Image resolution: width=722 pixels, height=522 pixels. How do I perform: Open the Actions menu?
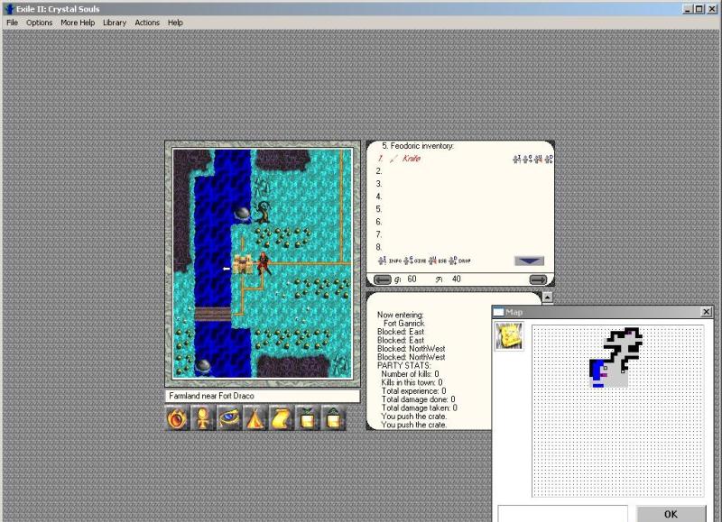click(147, 23)
